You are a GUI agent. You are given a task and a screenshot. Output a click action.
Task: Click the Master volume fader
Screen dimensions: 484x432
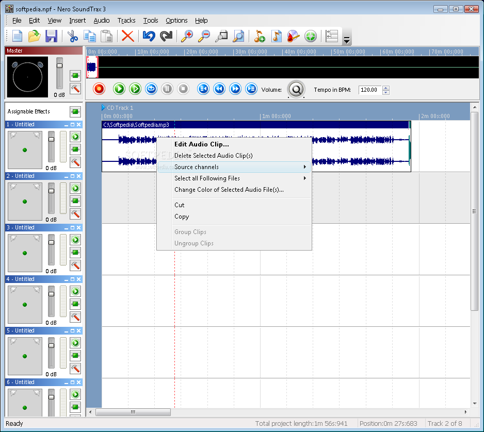point(59,65)
